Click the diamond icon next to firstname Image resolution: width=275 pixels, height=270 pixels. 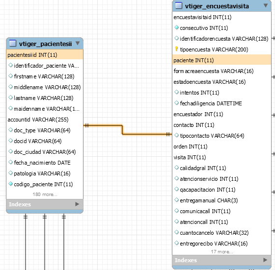click(x=10, y=76)
